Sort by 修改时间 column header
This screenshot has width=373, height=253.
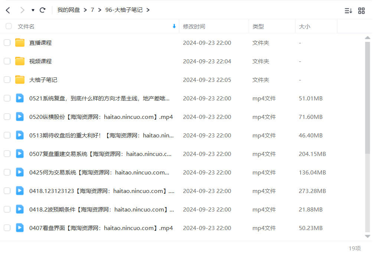click(194, 27)
